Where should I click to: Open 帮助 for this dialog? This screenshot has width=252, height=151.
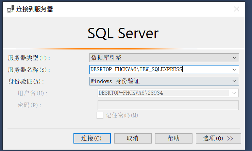[x=173, y=138]
